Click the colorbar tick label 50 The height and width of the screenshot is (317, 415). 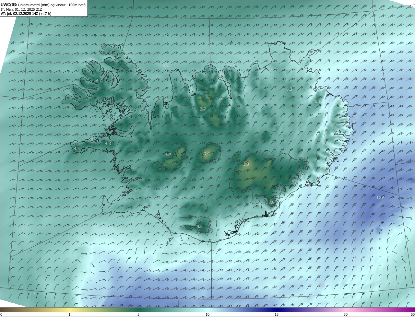coord(412,315)
